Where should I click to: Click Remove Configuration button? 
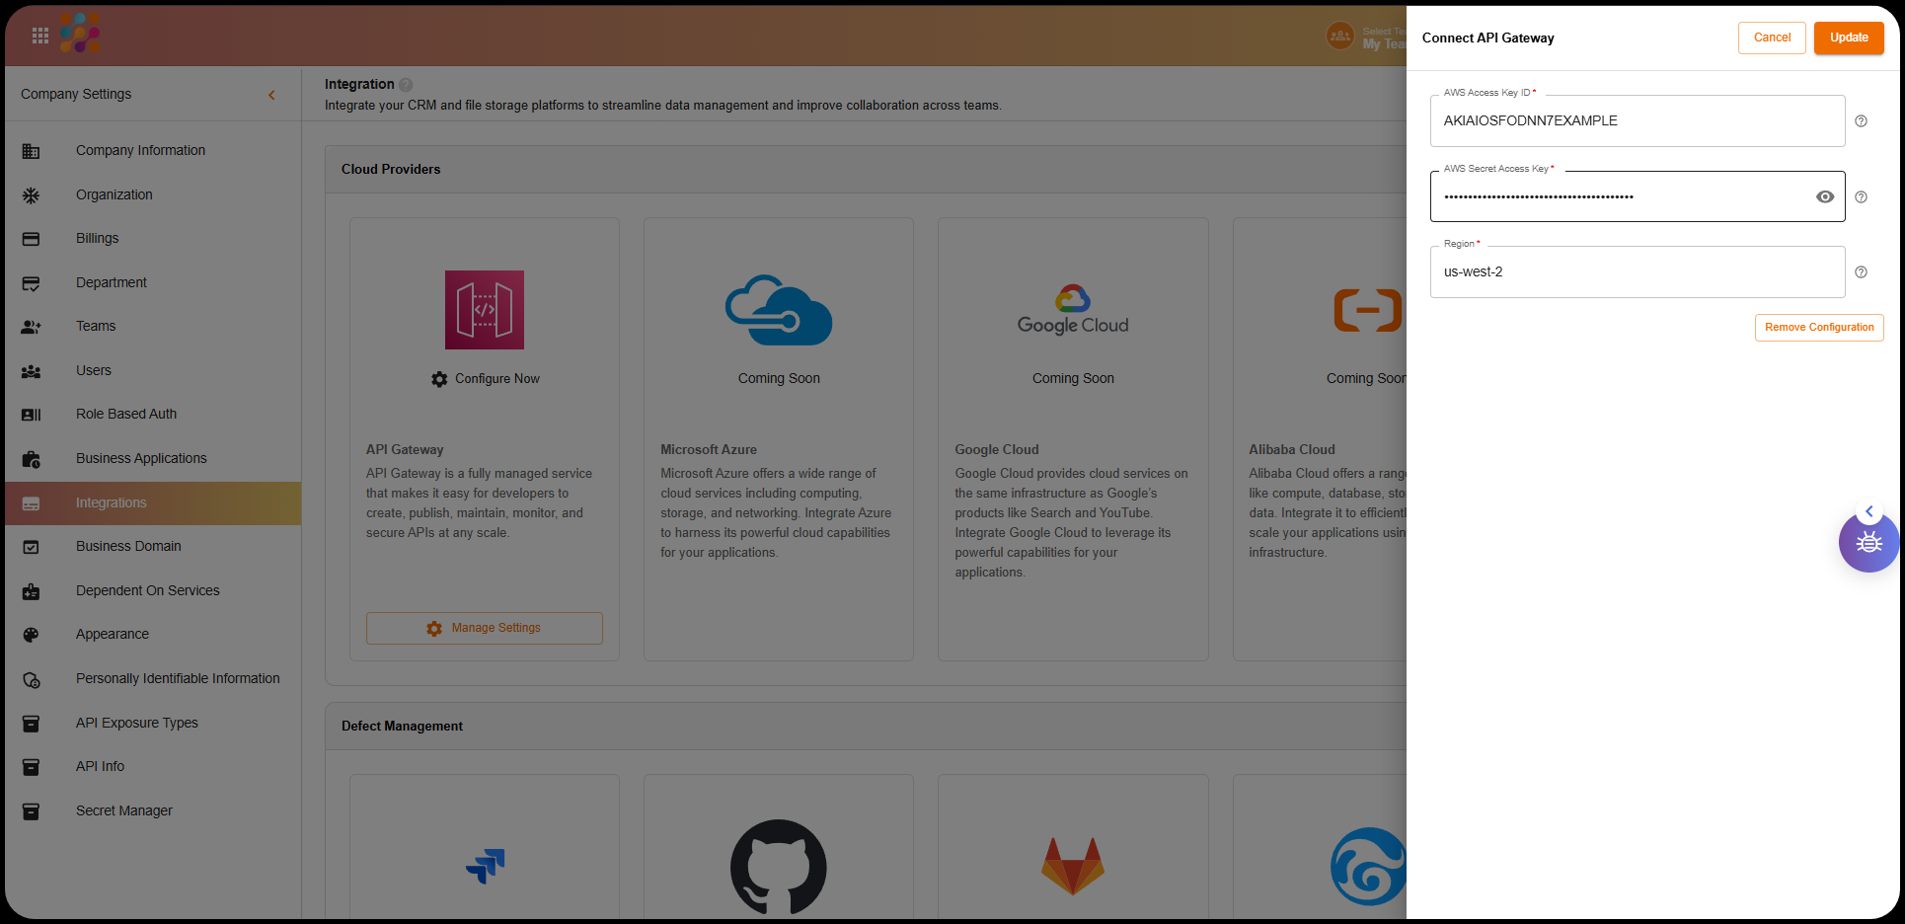point(1818,328)
